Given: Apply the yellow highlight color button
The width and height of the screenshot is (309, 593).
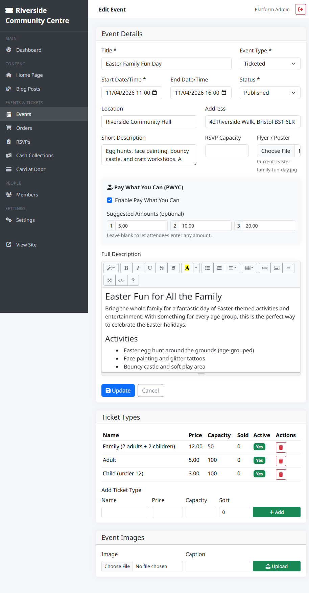Looking at the screenshot, I should (187, 268).
